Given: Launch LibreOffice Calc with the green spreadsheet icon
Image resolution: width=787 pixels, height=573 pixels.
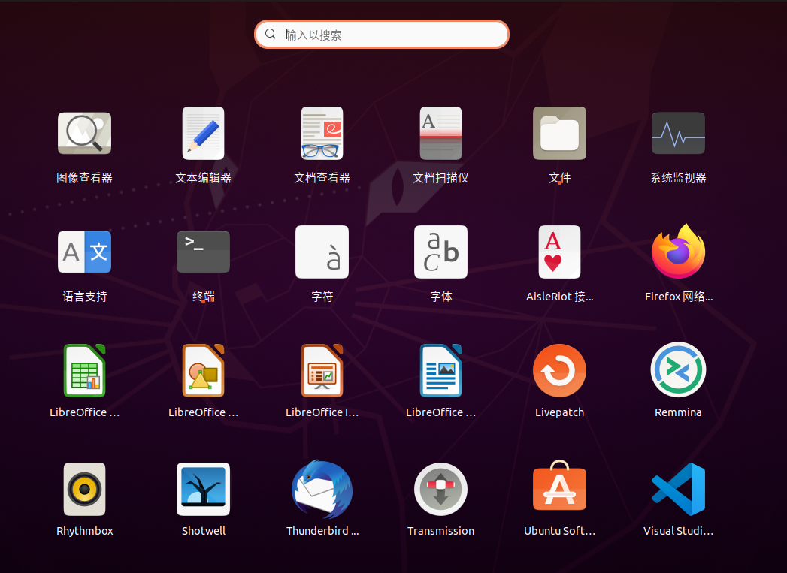Looking at the screenshot, I should point(84,370).
